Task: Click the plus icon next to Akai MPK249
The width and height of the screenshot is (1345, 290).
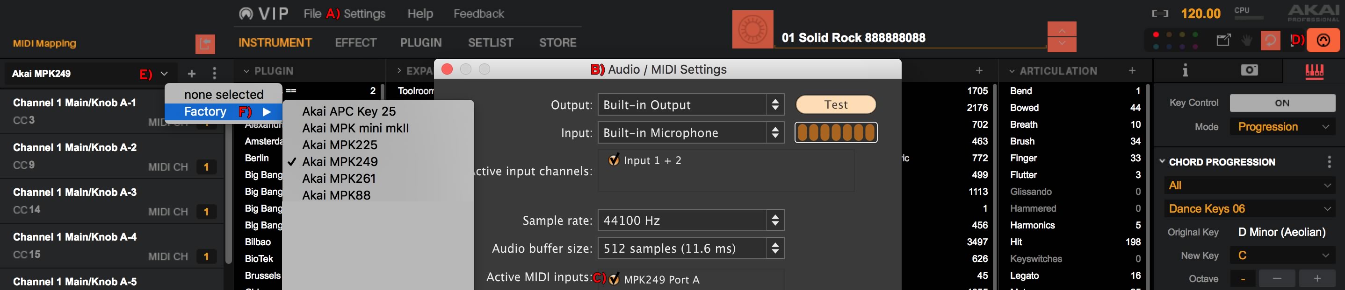Action: click(192, 73)
